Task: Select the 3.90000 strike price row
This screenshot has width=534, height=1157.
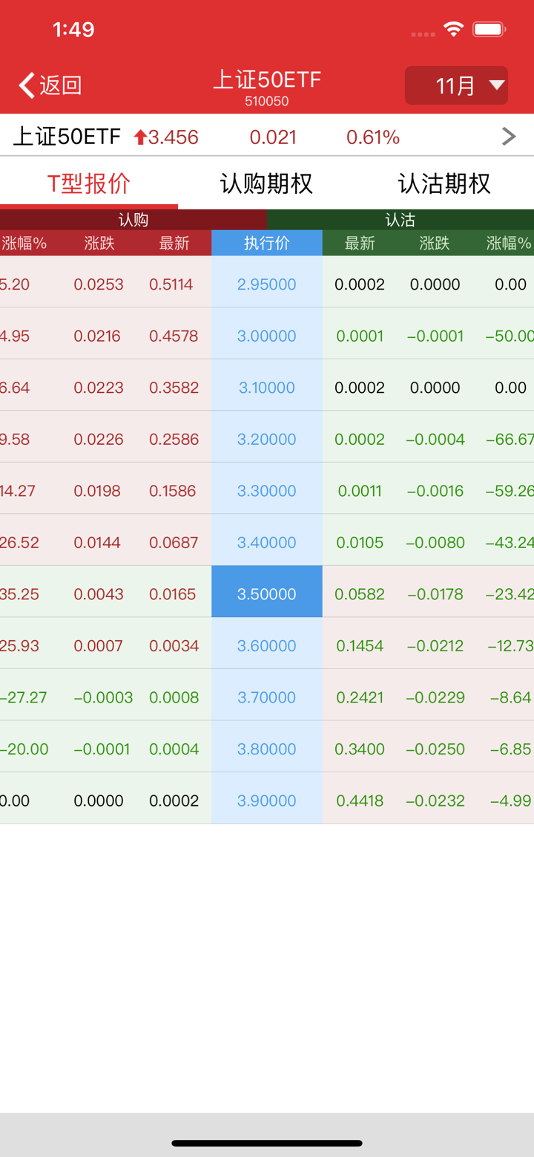Action: (x=267, y=801)
